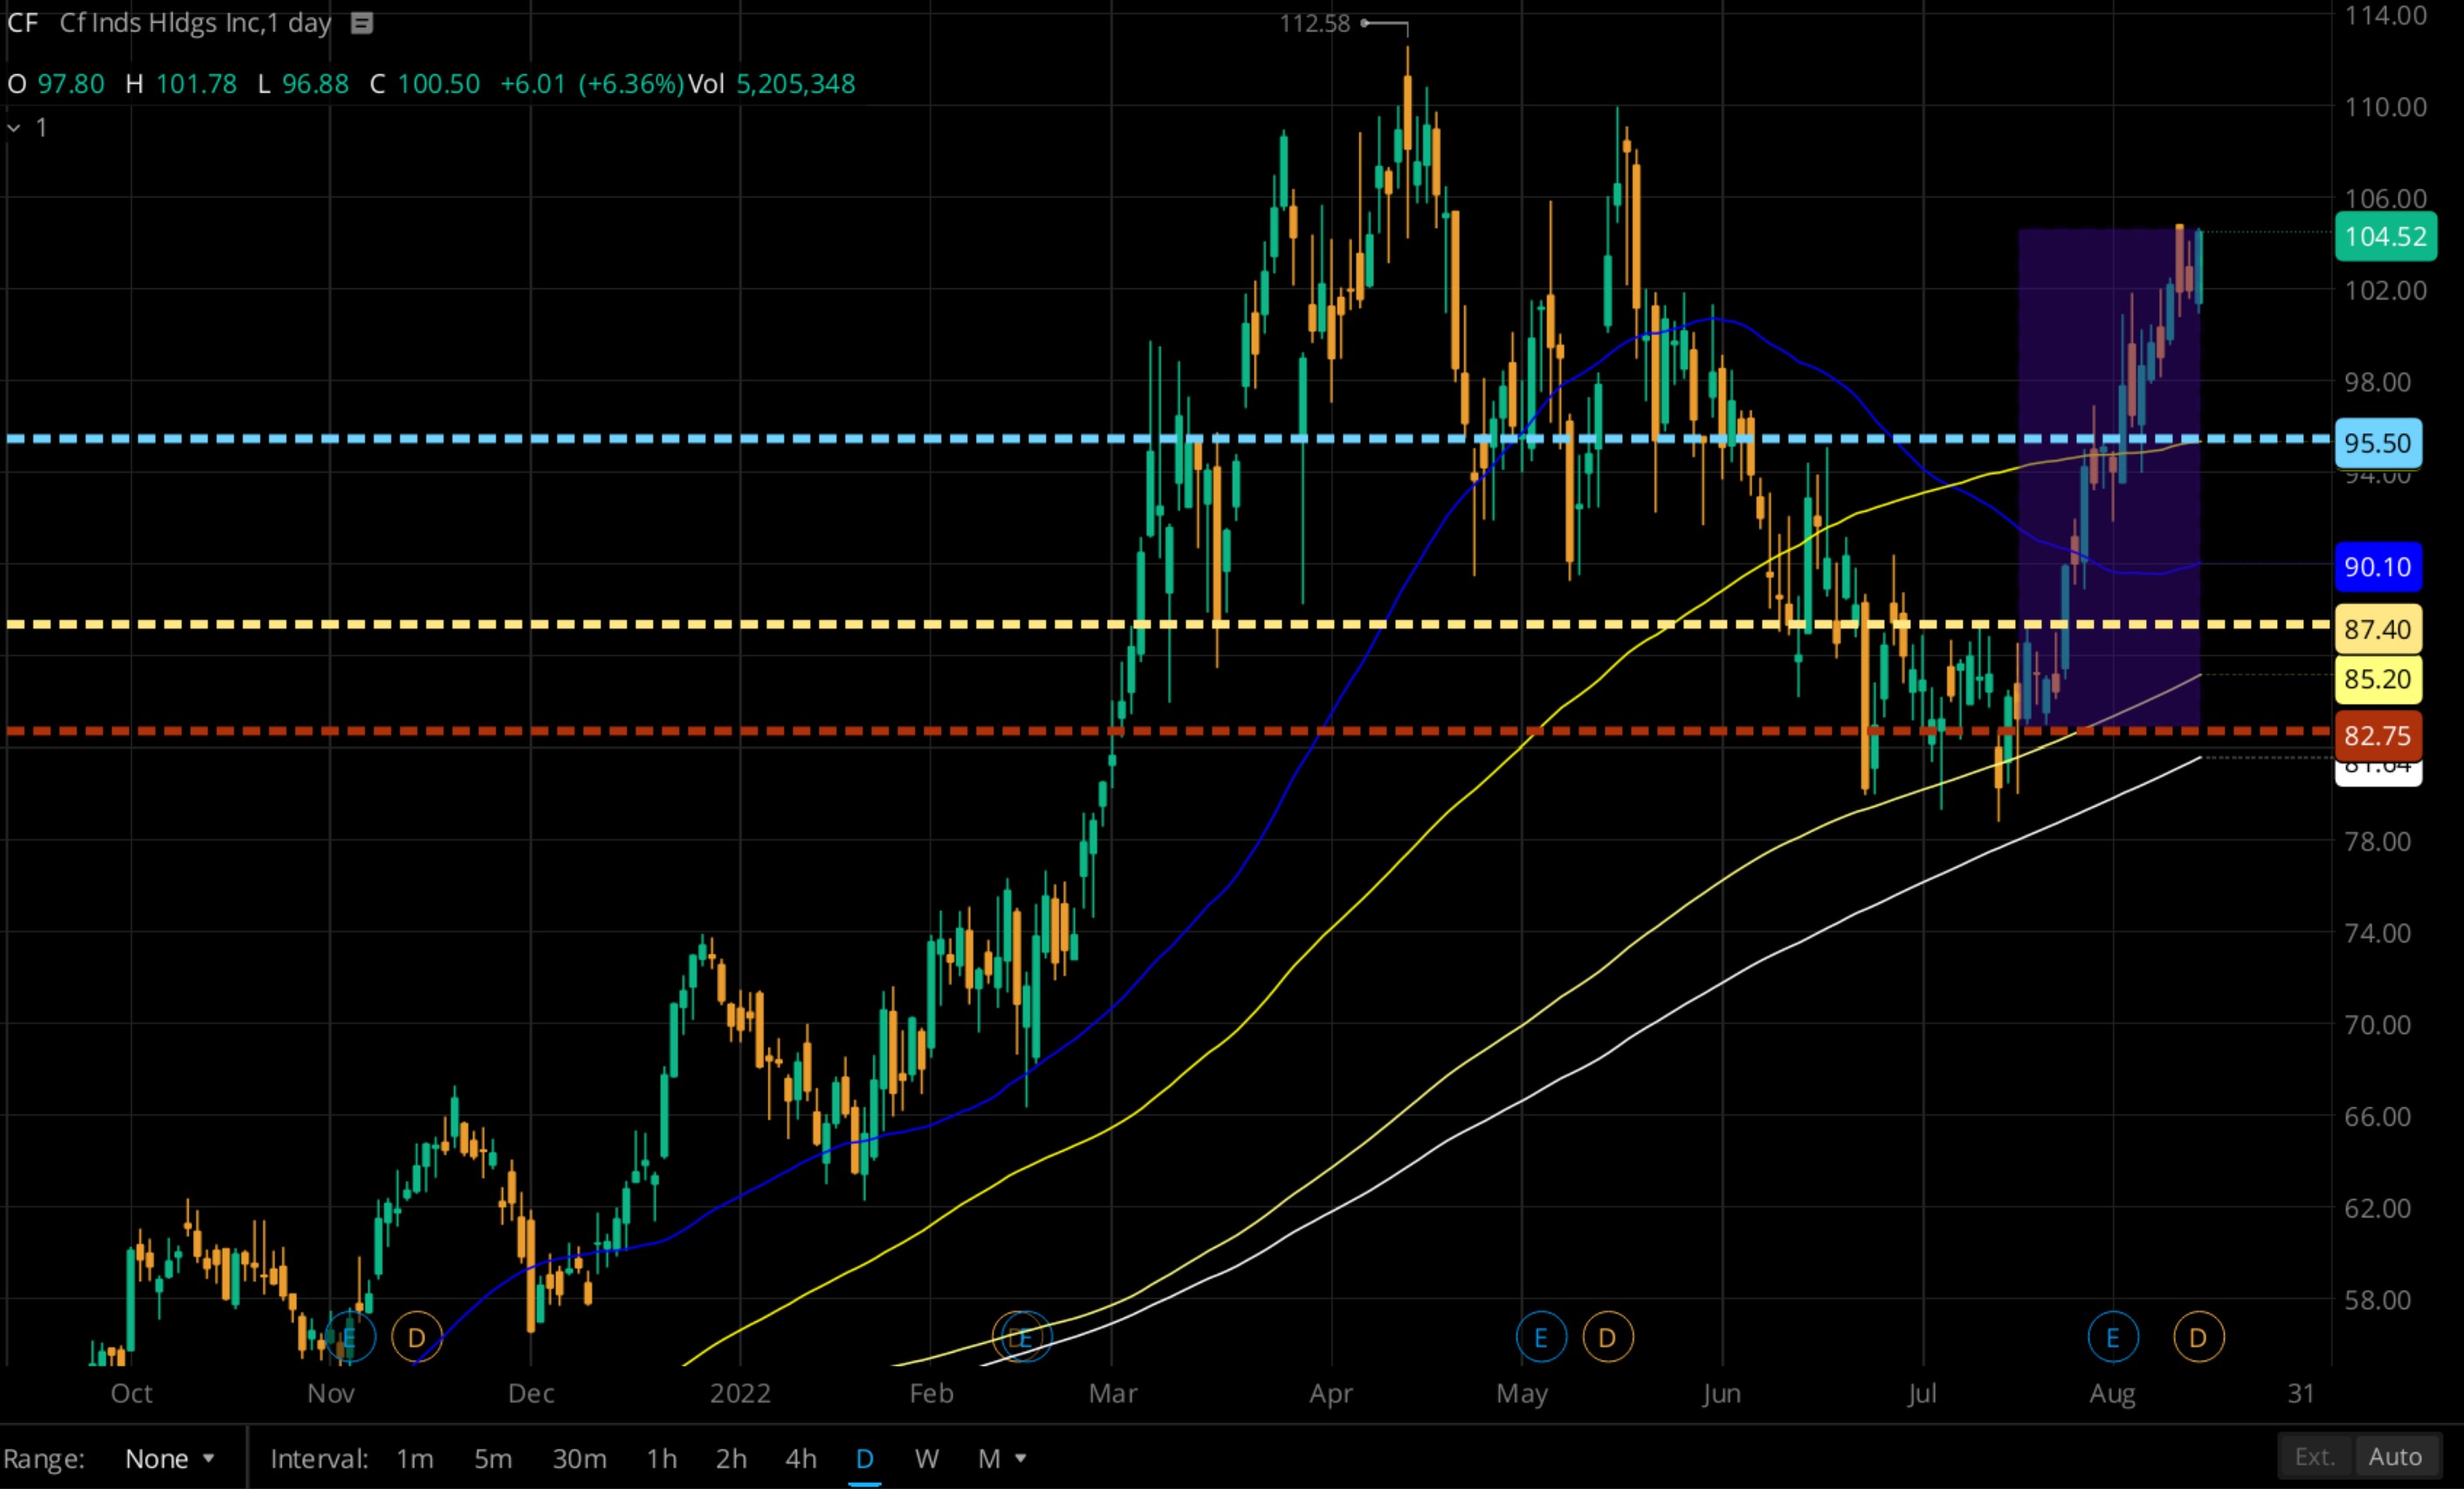Viewport: 2464px width, 1489px height.
Task: Click the CF ticker symbol label
Action: click(22, 23)
